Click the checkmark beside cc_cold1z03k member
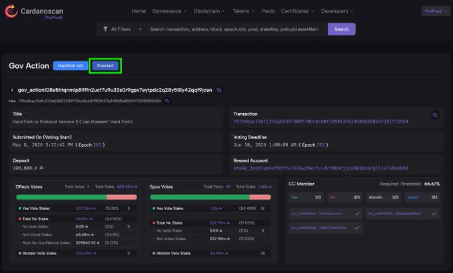This screenshot has height=273, width=453. (x=434, y=214)
